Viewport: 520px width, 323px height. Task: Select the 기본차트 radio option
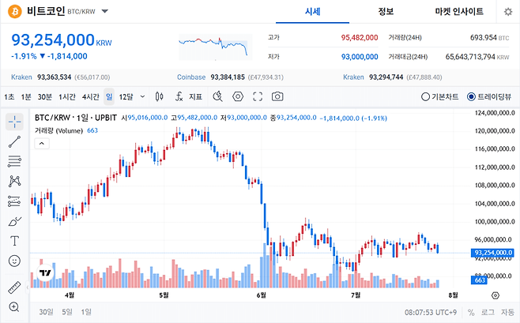[439, 96]
